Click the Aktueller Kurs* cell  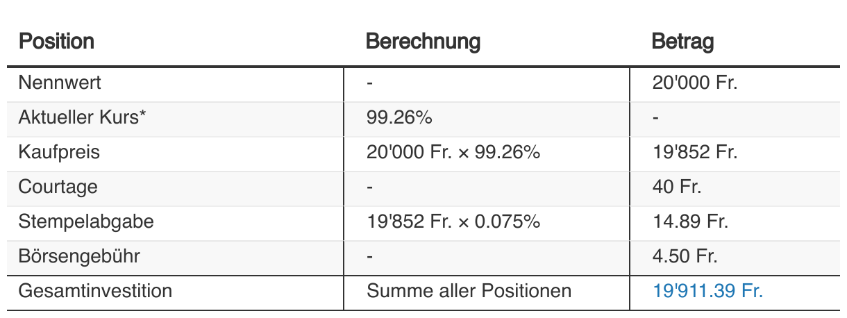click(x=83, y=117)
